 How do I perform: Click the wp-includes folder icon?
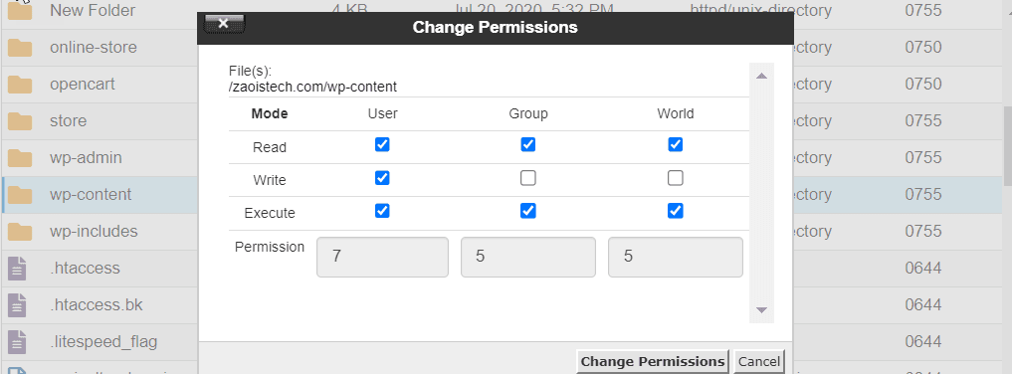coord(20,231)
